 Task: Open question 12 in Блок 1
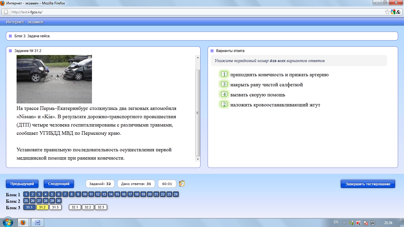[x=98, y=194]
